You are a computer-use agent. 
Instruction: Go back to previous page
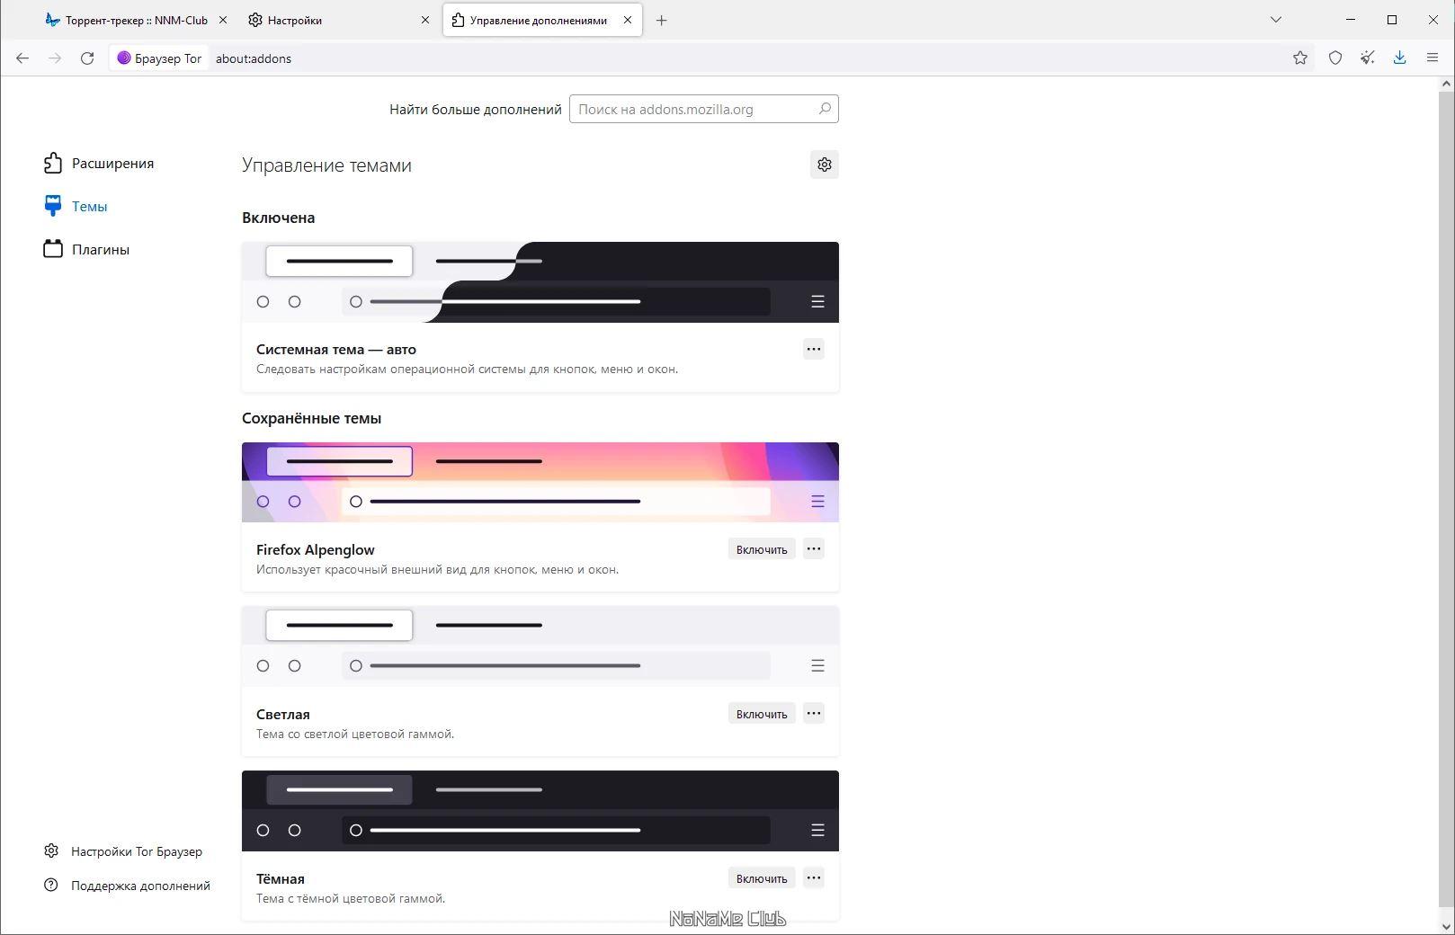click(22, 58)
